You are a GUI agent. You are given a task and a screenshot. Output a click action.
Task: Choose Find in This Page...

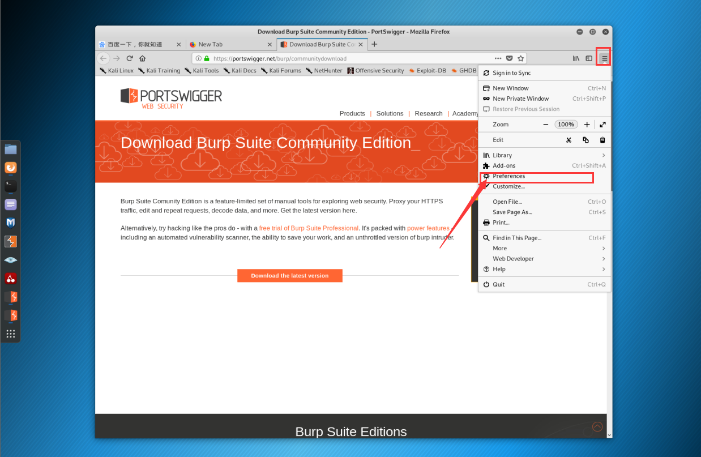point(544,238)
